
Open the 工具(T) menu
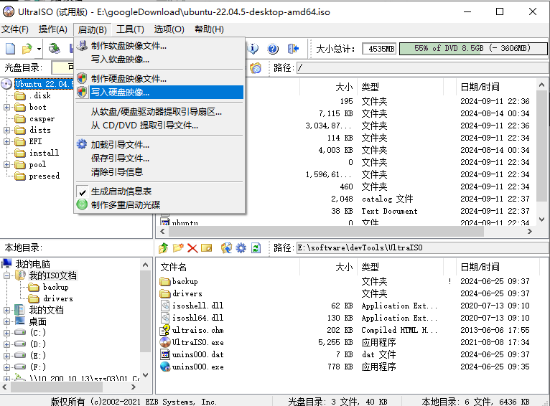click(x=130, y=29)
